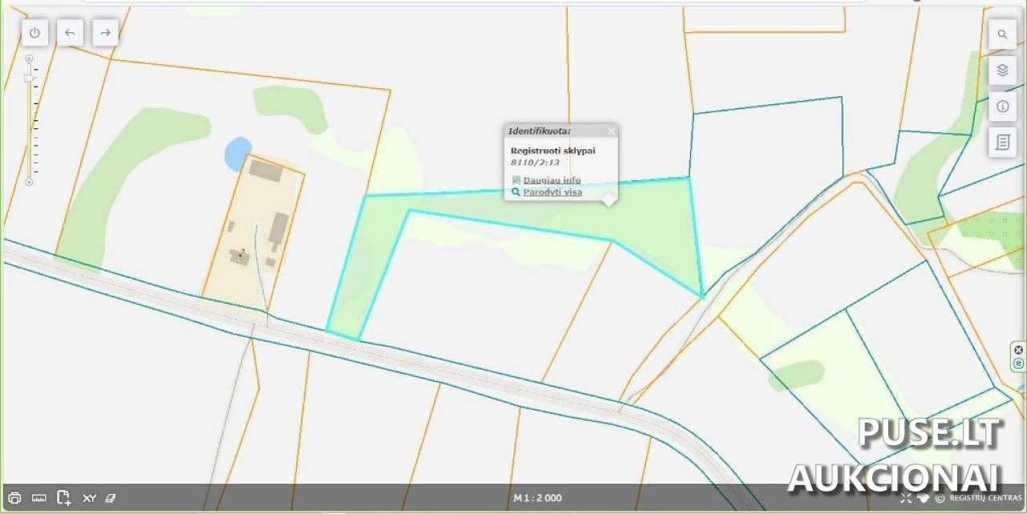Close the Identifikuota popup
Image resolution: width=1027 pixels, height=514 pixels.
click(611, 131)
